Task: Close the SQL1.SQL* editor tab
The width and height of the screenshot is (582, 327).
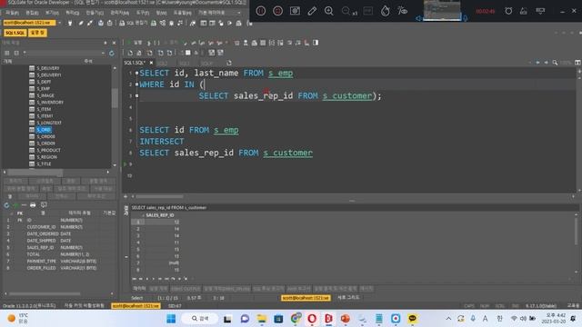Action: click(x=151, y=63)
